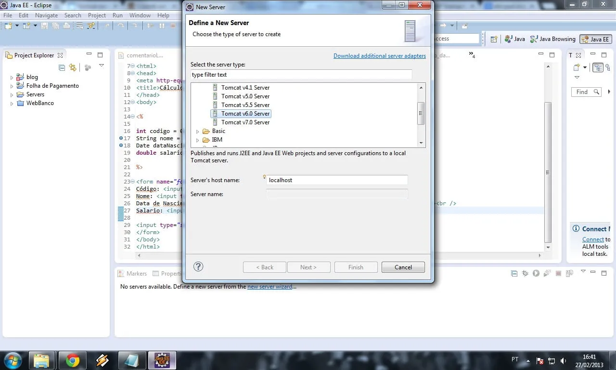616x370 pixels.
Task: Click the Open Perspective icon
Action: (x=494, y=39)
